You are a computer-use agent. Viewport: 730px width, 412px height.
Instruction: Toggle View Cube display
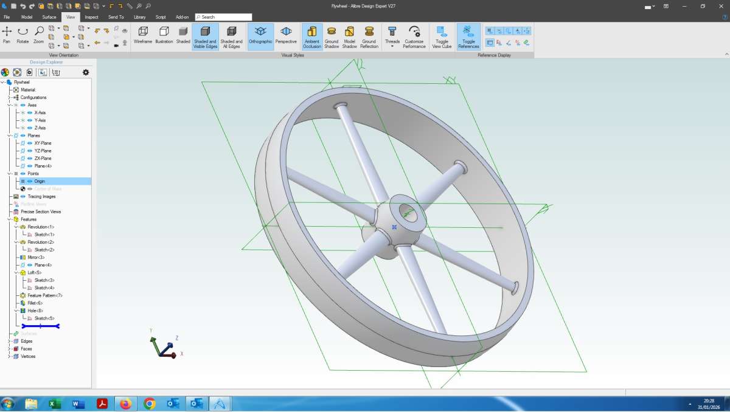(x=442, y=36)
